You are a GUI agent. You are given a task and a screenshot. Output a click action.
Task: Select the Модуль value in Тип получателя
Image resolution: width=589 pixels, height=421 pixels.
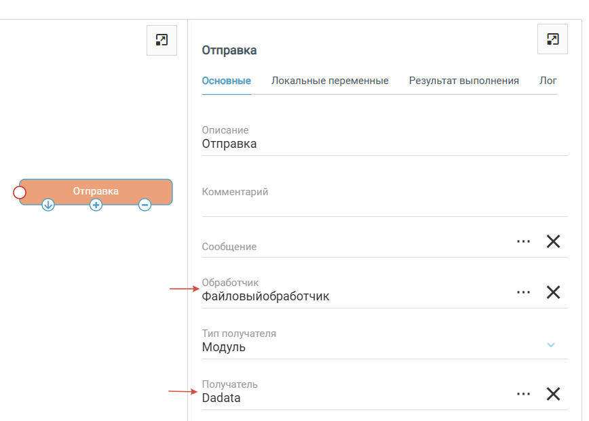[224, 348]
